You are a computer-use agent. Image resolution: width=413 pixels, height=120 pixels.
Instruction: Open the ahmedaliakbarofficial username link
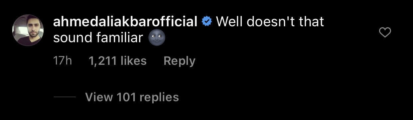(126, 22)
